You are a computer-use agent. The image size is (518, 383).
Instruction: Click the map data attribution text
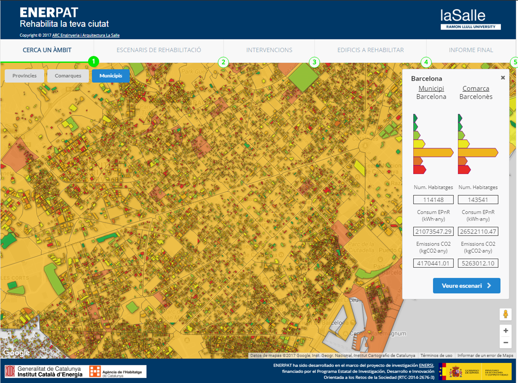[332, 356]
